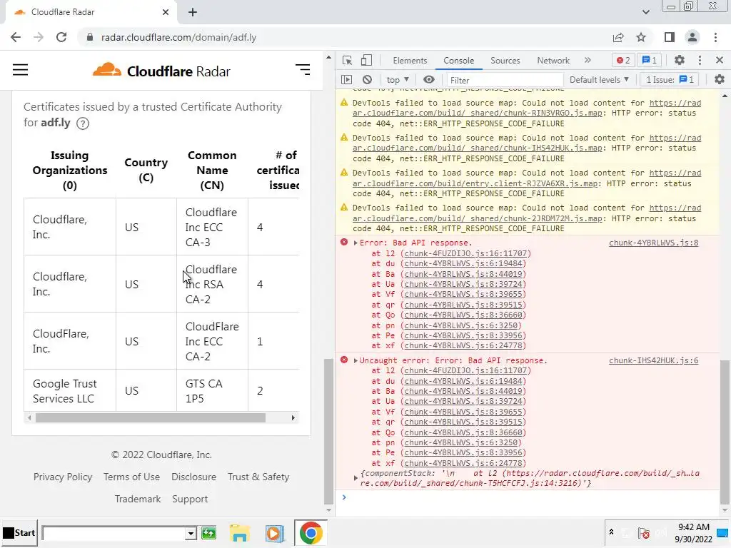Viewport: 731px width, 548px height.
Task: Click the Windows Start button
Action: click(x=19, y=533)
